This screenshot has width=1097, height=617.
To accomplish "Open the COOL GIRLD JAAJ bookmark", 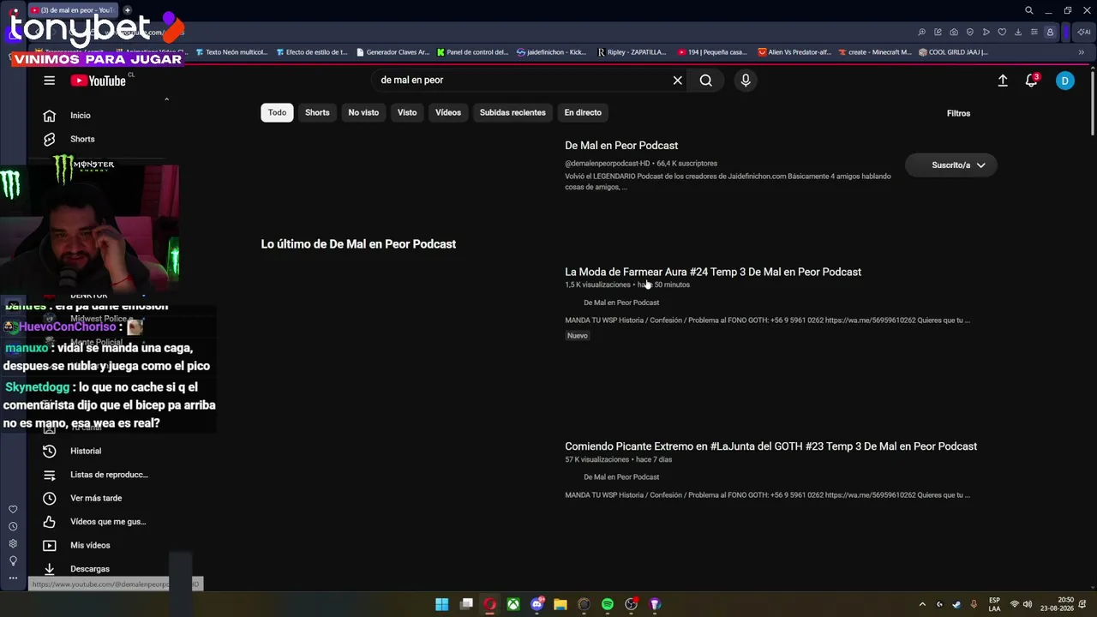I will click(953, 52).
